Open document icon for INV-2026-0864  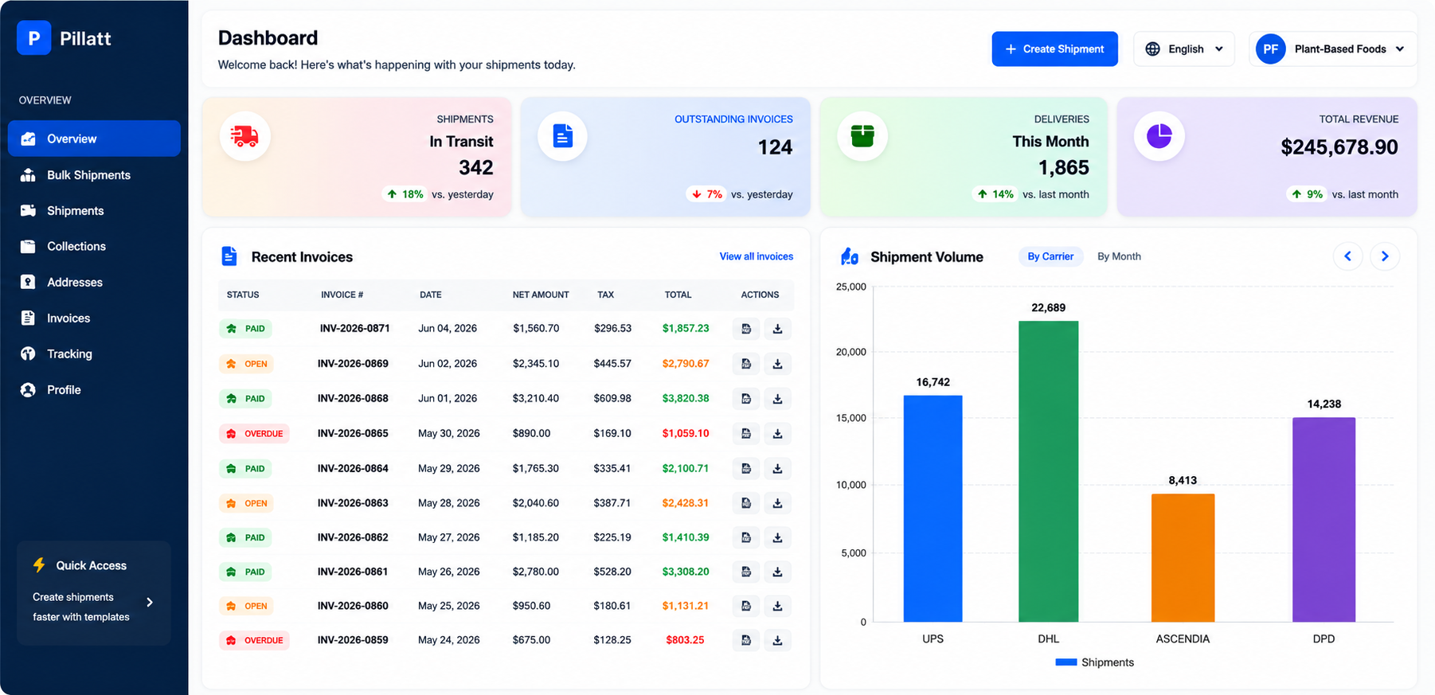746,469
